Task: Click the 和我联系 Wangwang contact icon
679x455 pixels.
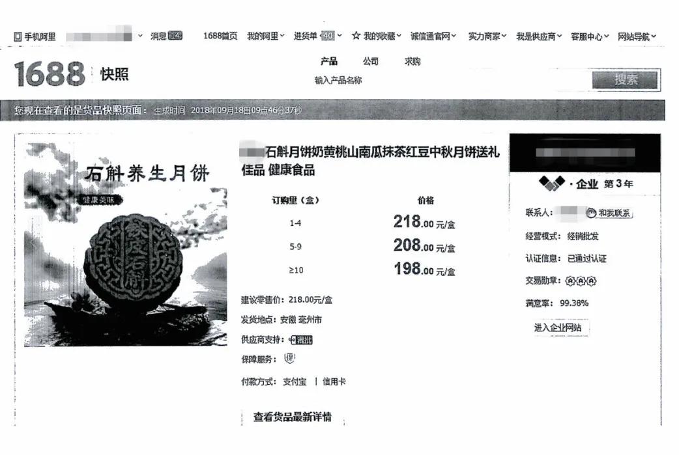Action: click(x=592, y=213)
